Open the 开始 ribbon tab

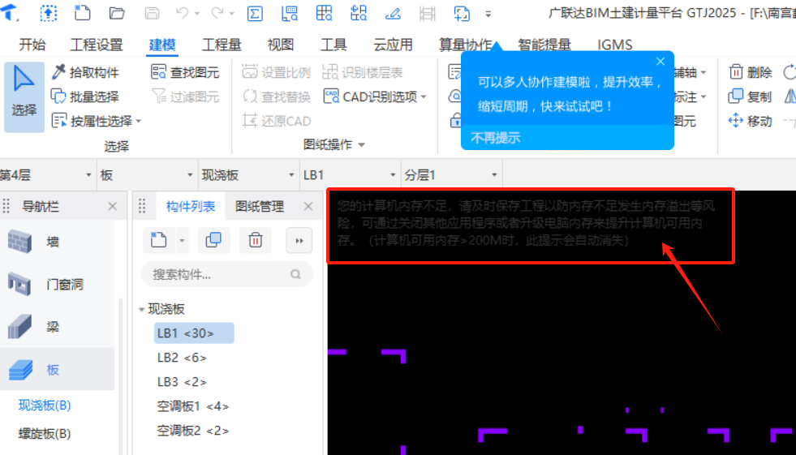click(x=32, y=45)
